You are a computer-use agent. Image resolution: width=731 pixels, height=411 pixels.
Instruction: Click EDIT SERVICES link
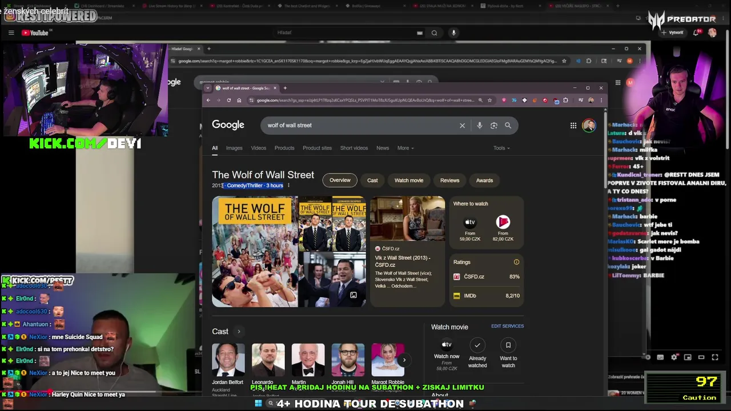click(x=507, y=326)
